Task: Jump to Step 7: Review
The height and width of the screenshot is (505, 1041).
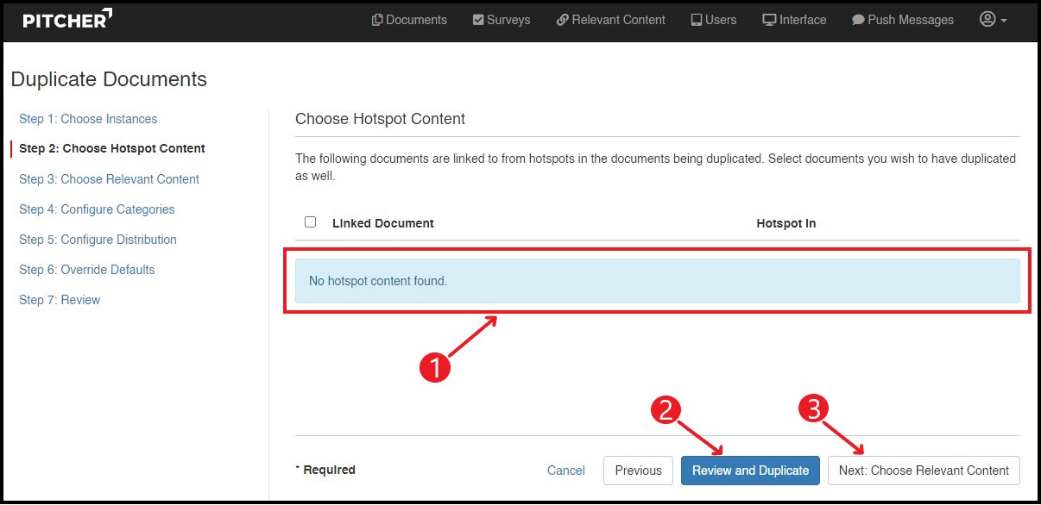Action: tap(60, 300)
